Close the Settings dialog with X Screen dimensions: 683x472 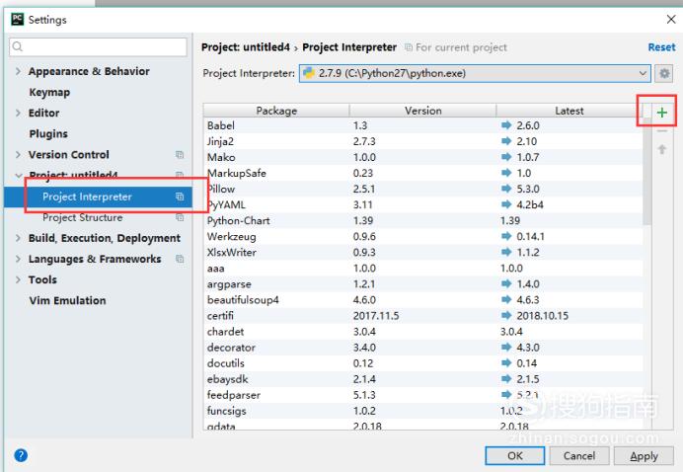(671, 19)
